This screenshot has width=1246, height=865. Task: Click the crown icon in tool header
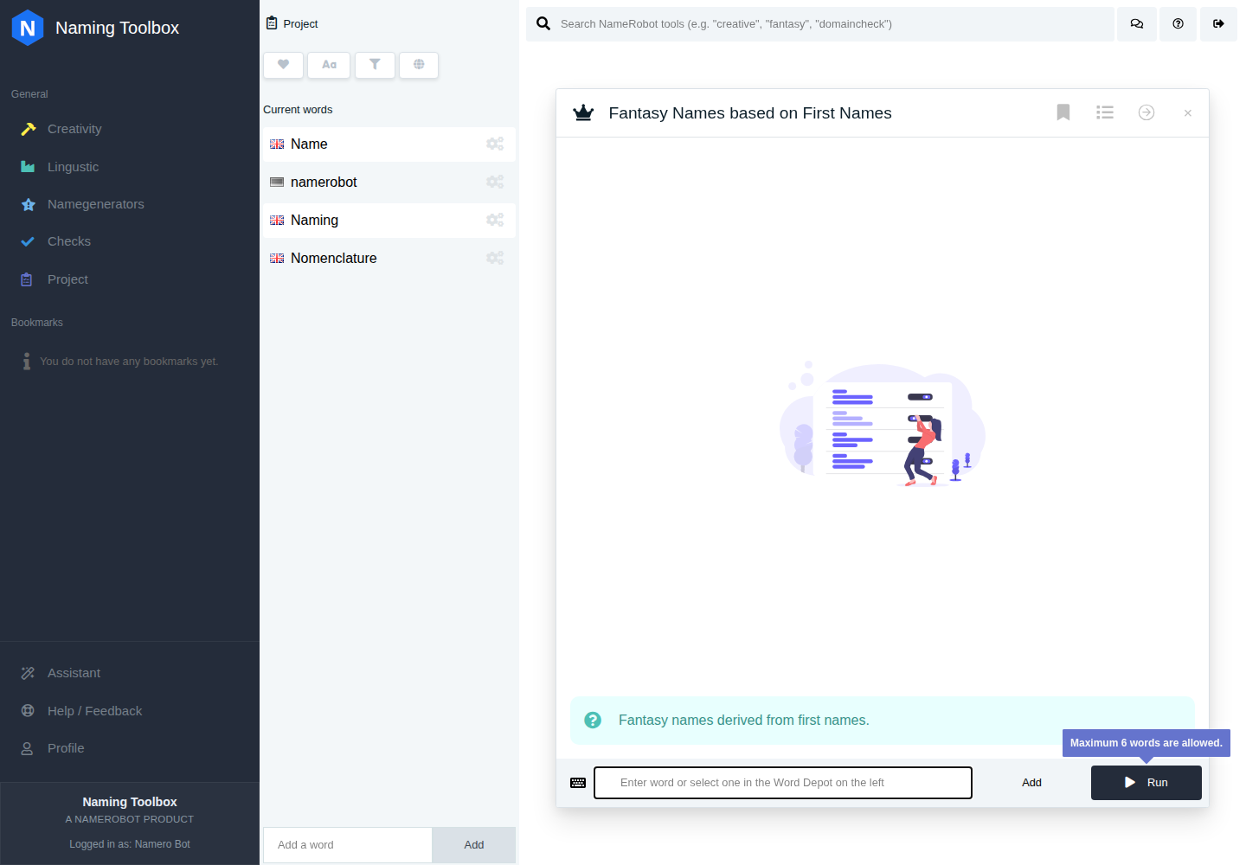tap(584, 112)
